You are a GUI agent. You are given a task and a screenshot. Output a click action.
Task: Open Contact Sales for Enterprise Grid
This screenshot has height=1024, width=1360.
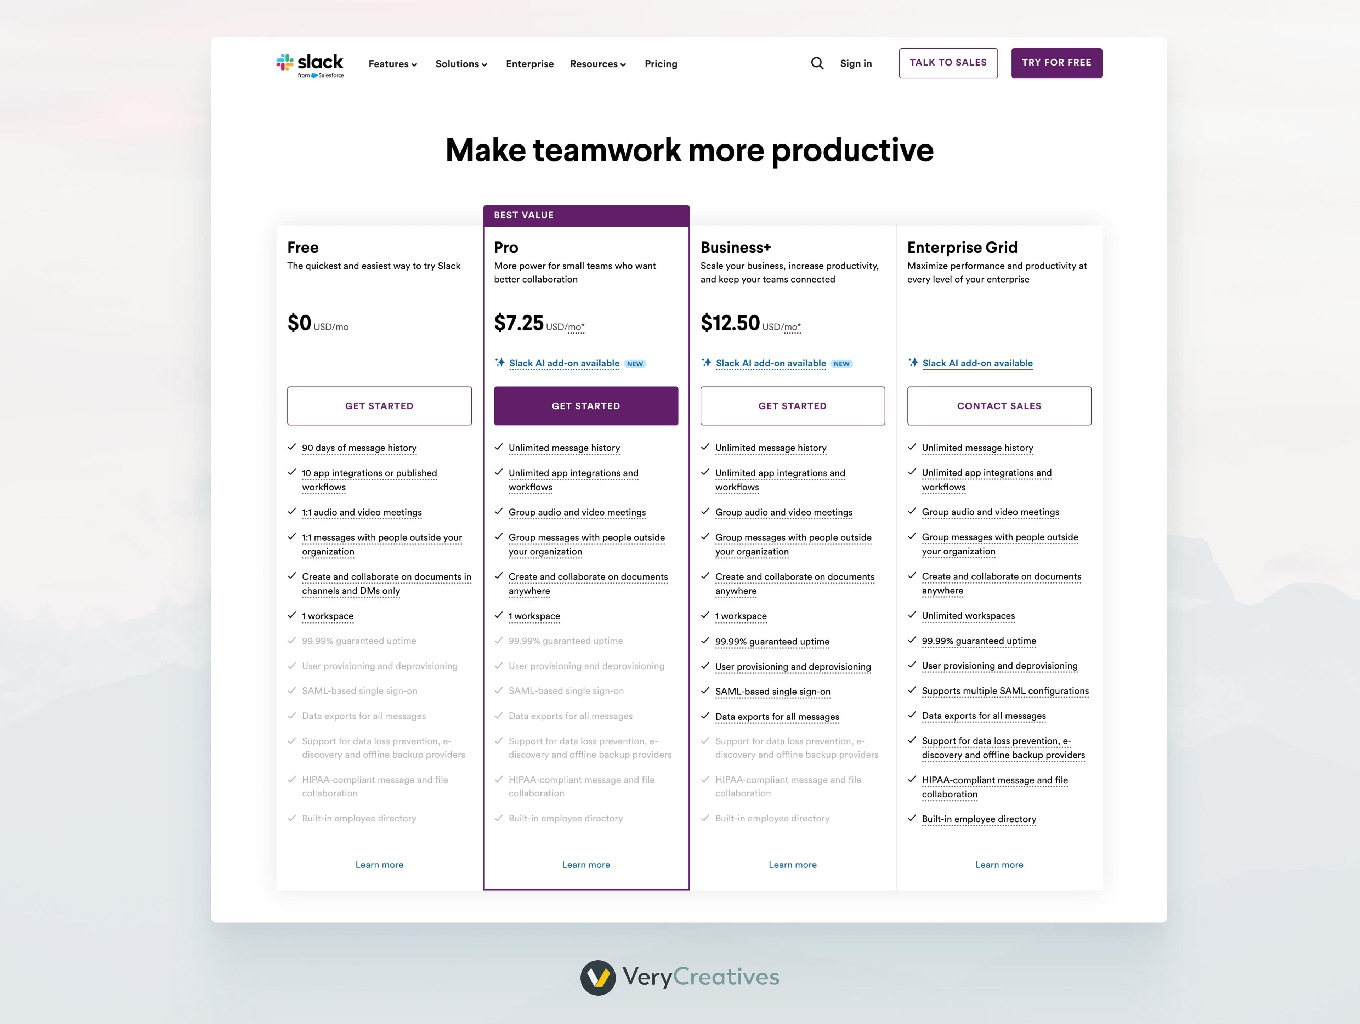point(998,406)
